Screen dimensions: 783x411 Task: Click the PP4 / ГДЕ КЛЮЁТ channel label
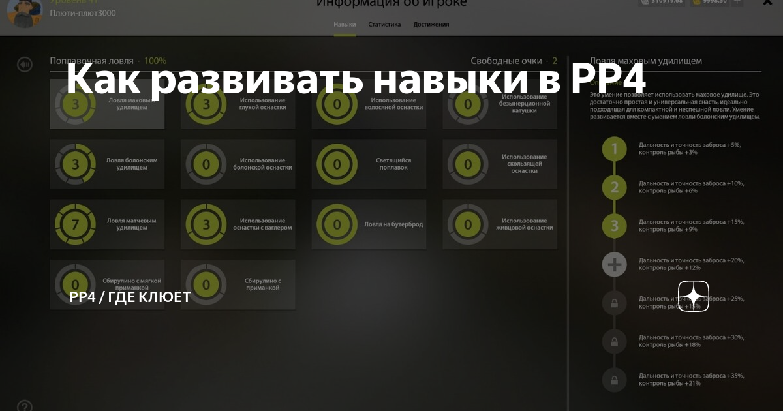pyautogui.click(x=130, y=297)
